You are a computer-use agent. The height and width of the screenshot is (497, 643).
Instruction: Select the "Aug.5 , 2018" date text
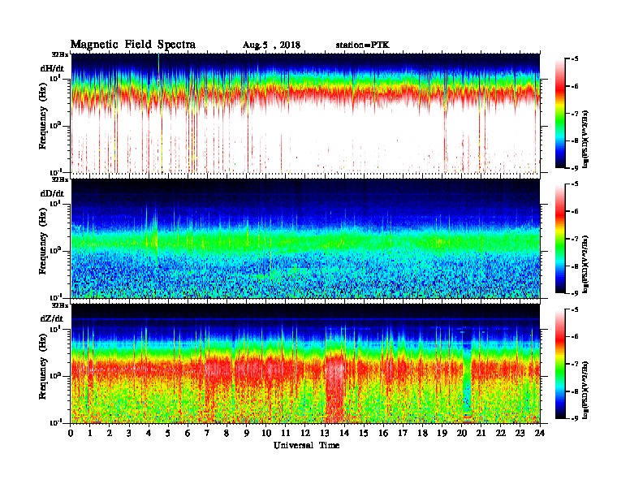tap(271, 45)
